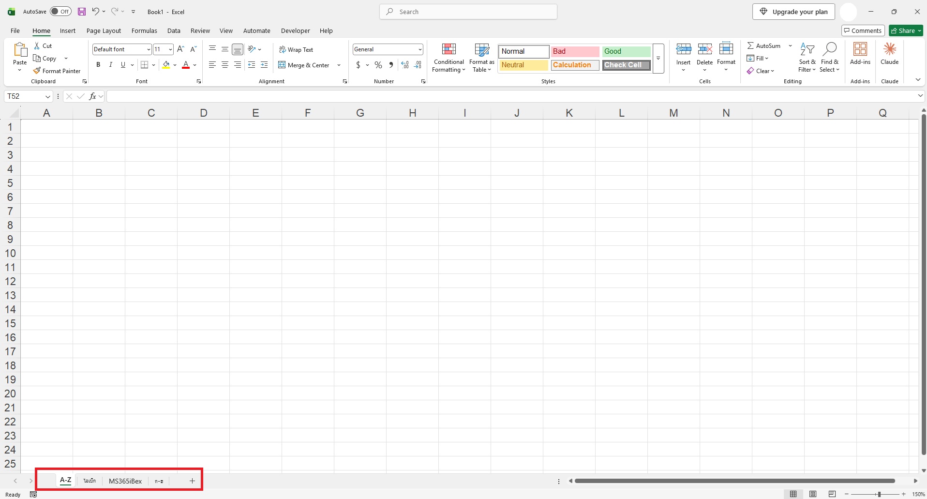Toggle Wrap Text for the selected cells
This screenshot has height=499, width=927.
296,49
